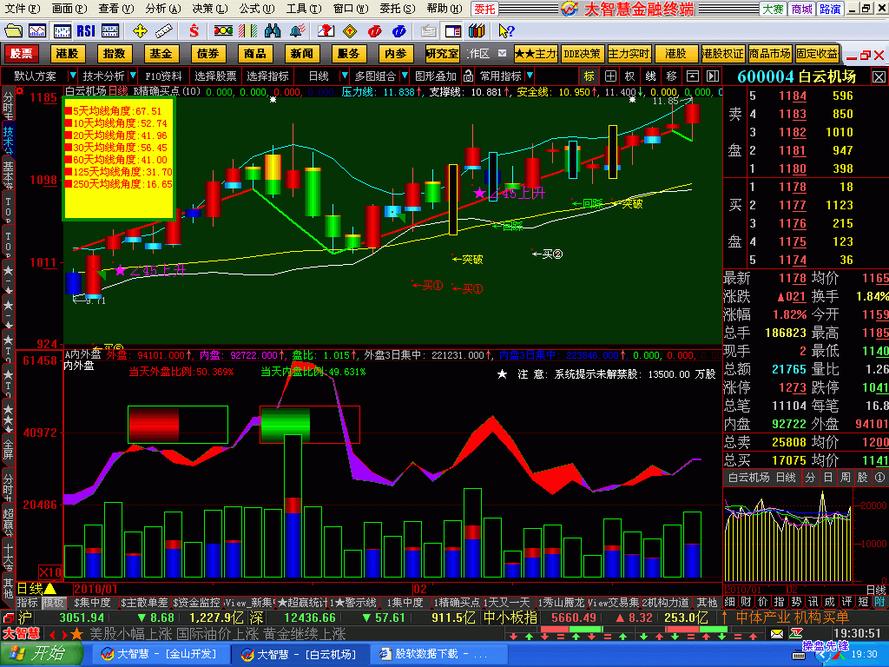The height and width of the screenshot is (667, 889).
Task: Click F10资料 in chart toolbar
Action: click(163, 76)
